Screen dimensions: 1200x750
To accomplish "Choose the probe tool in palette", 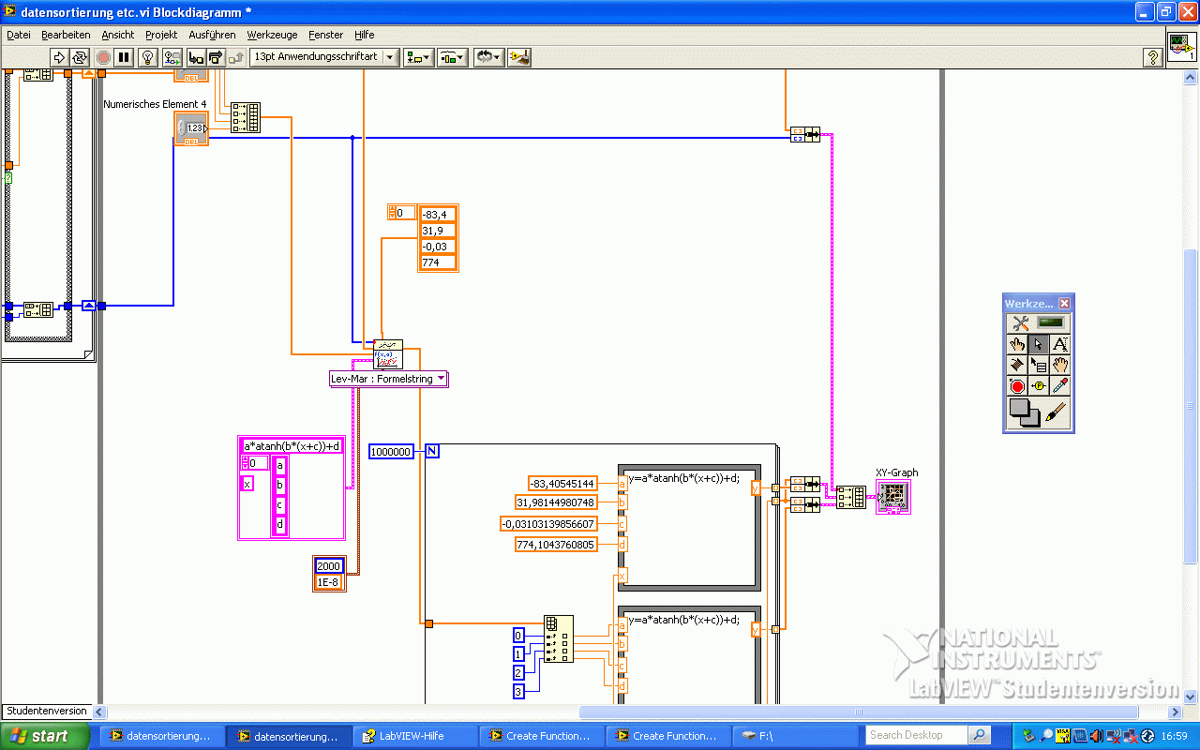I will point(1039,385).
